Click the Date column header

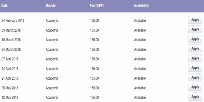pyautogui.click(x=5, y=6)
